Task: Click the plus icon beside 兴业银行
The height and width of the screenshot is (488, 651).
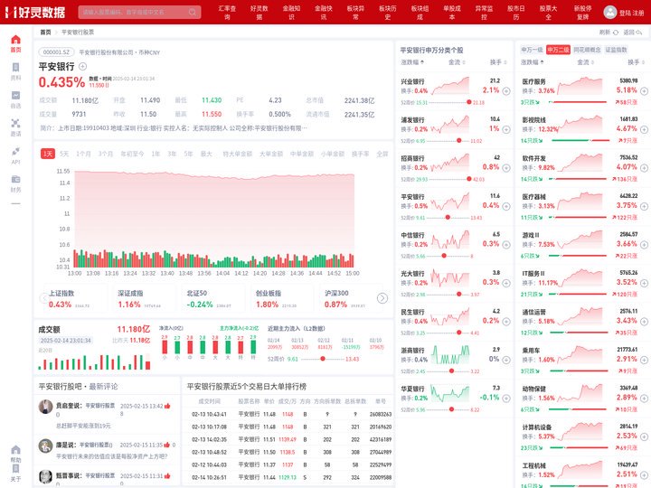Action: (506, 91)
